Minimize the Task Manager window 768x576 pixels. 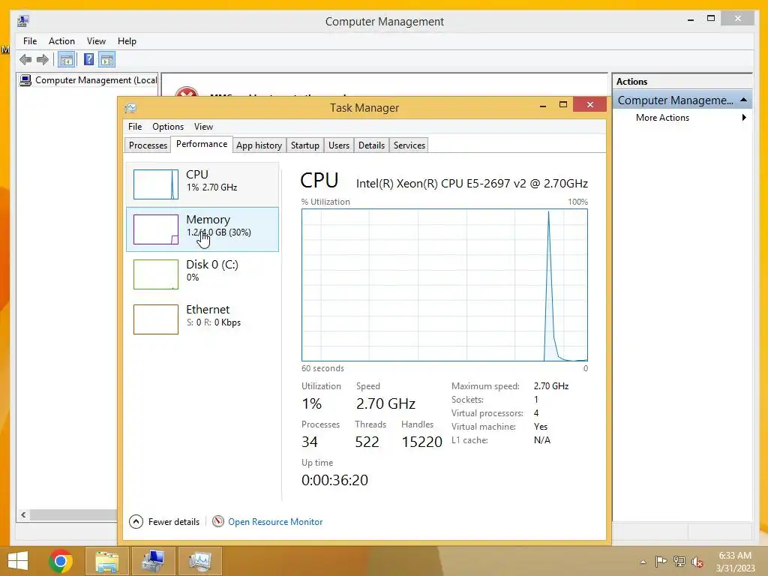point(543,105)
